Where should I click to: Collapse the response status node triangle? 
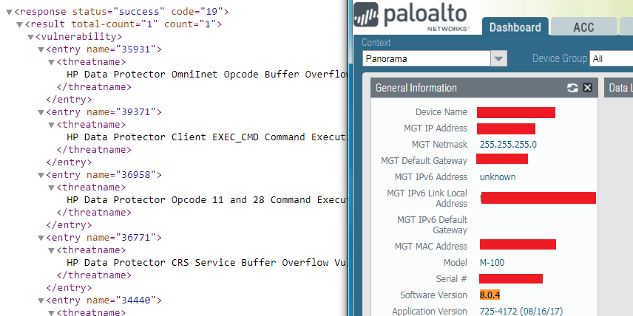coord(9,12)
